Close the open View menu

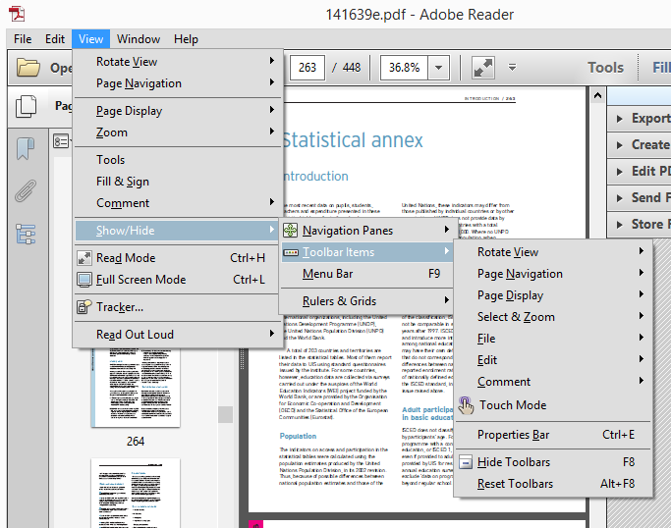pos(90,39)
